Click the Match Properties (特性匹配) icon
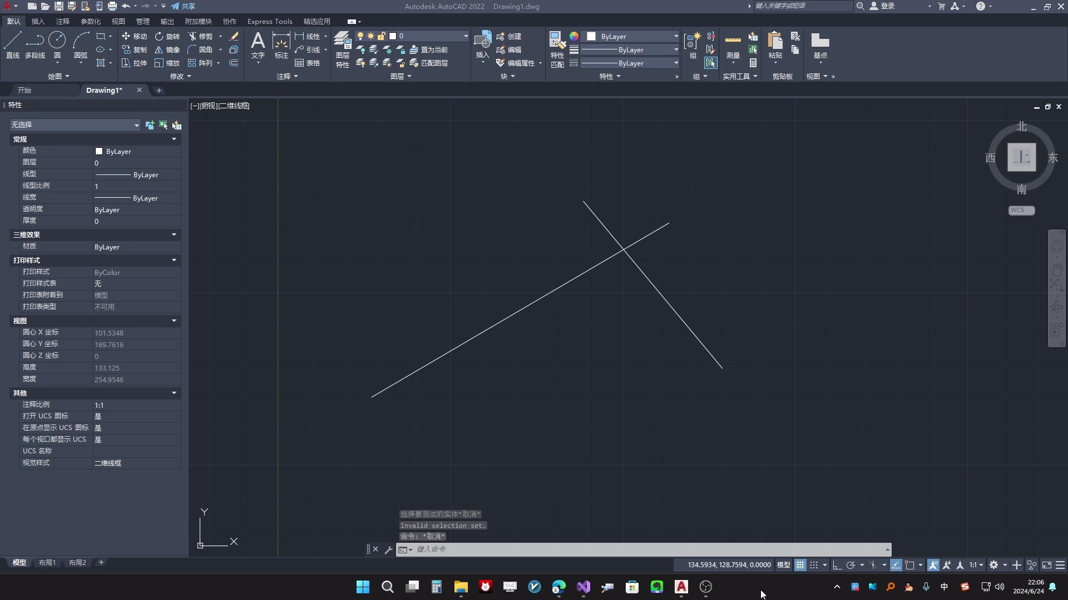 pyautogui.click(x=557, y=41)
